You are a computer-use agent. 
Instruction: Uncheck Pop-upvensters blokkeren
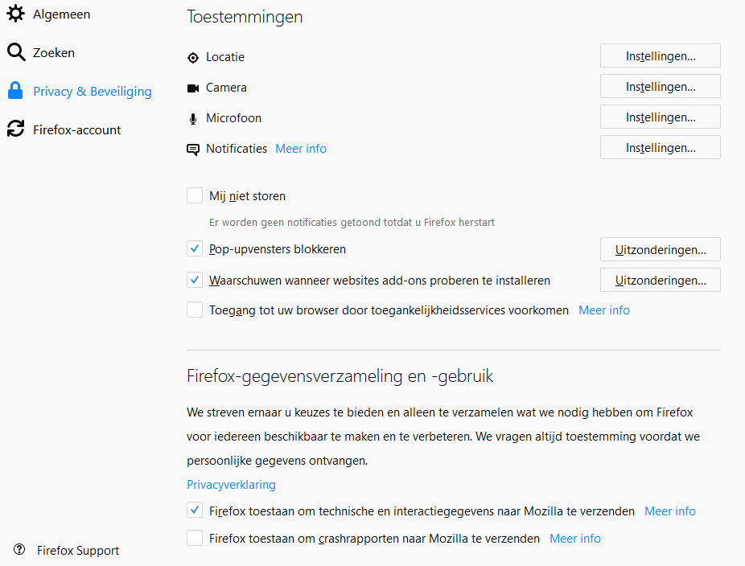(x=195, y=249)
